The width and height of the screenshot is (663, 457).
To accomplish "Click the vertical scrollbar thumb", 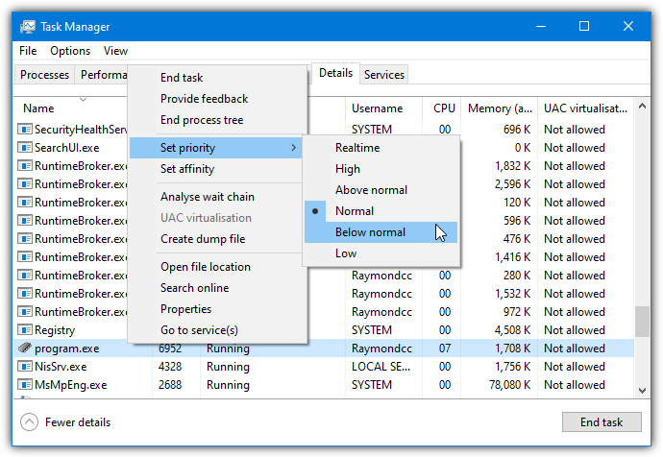I will click(x=642, y=322).
